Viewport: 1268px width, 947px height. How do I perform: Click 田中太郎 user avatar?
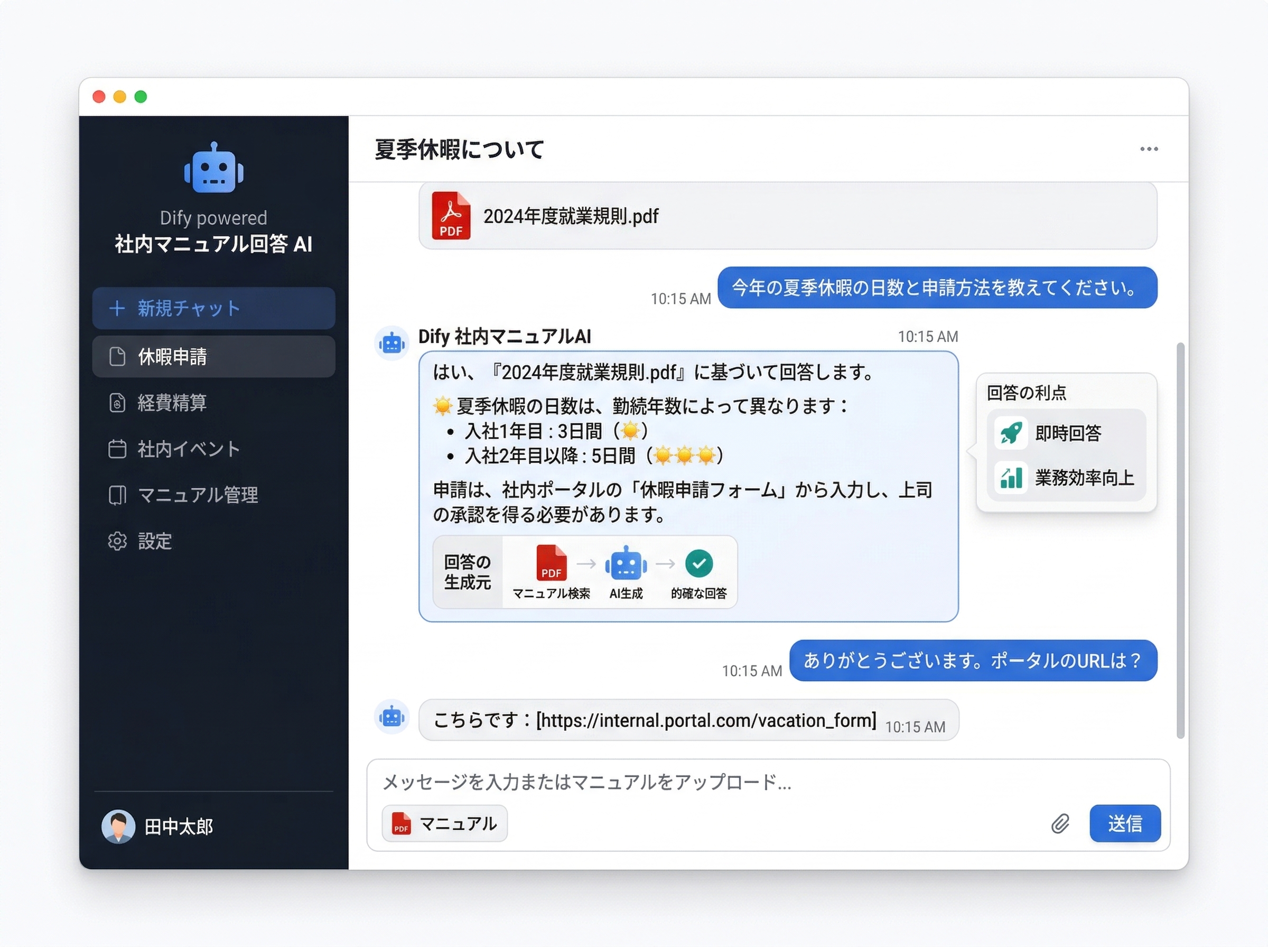click(118, 826)
